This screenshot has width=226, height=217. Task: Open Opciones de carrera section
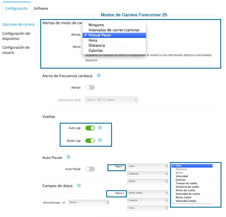pos(18,24)
